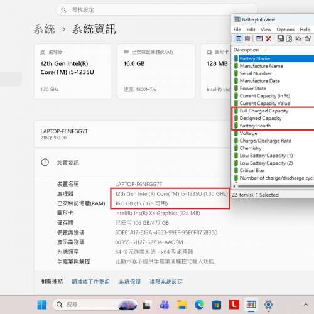314x314 pixels.
Task: Open the Windows Start menu
Action: tap(42, 305)
